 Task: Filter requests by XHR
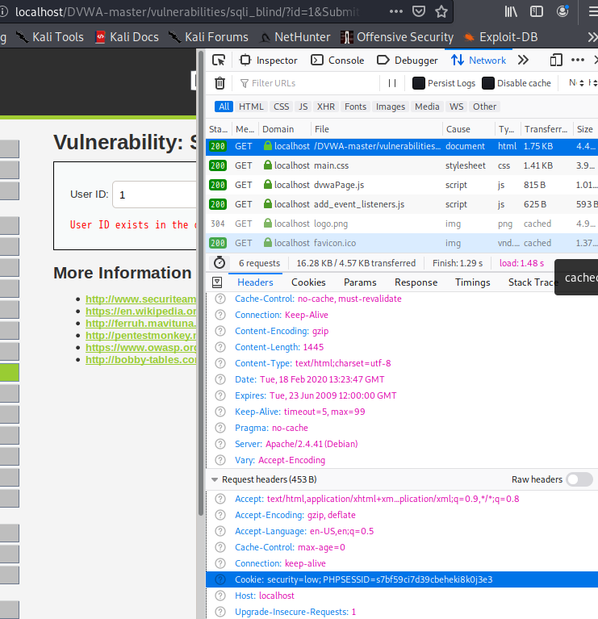pos(326,107)
